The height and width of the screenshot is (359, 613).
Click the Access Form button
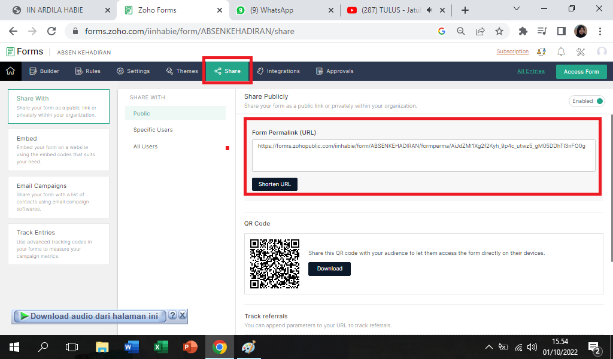click(x=581, y=71)
